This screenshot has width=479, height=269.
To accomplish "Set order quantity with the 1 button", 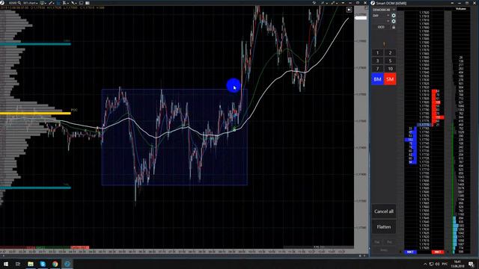I will pyautogui.click(x=377, y=53).
